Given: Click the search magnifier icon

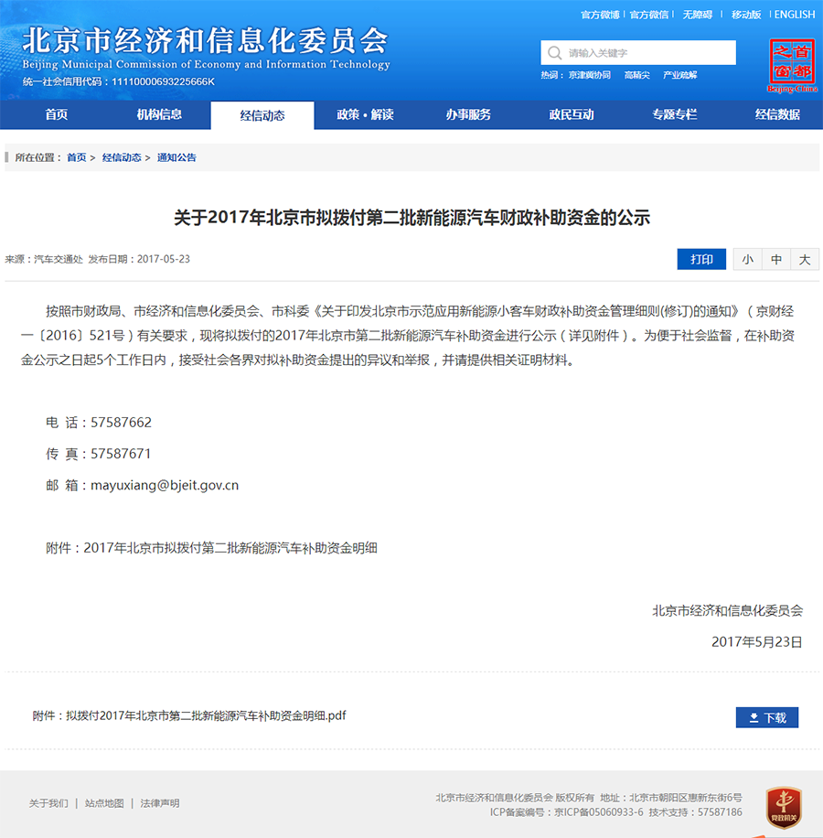Looking at the screenshot, I should point(554,53).
